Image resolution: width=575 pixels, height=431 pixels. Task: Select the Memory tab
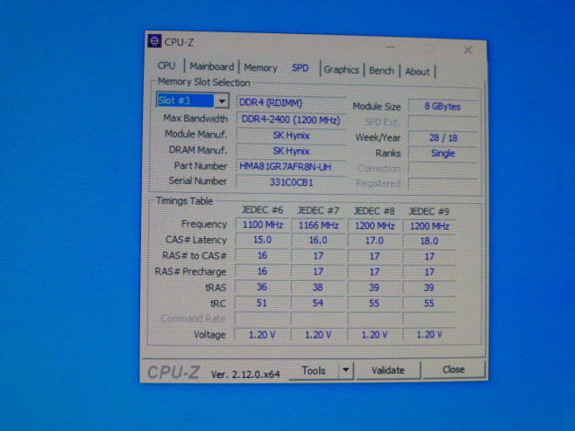click(x=261, y=68)
